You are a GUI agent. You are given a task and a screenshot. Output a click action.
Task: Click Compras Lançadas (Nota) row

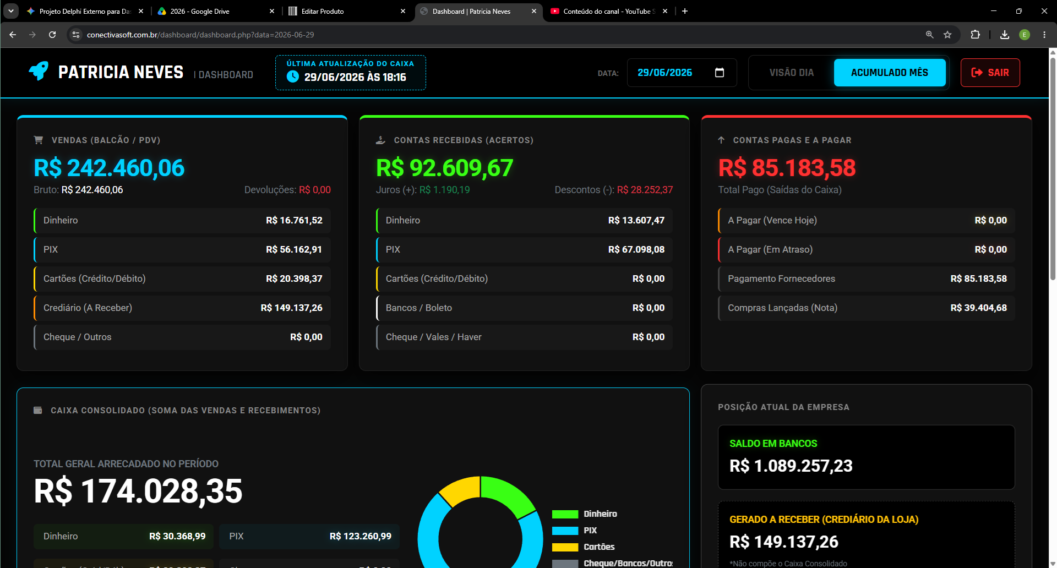click(867, 308)
